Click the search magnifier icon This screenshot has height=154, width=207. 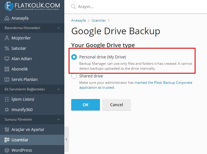[73, 7]
